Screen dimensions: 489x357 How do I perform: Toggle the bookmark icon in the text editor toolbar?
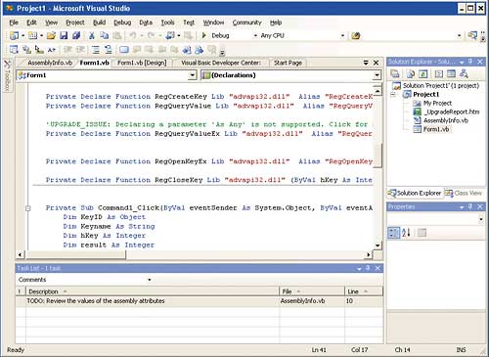[123, 50]
